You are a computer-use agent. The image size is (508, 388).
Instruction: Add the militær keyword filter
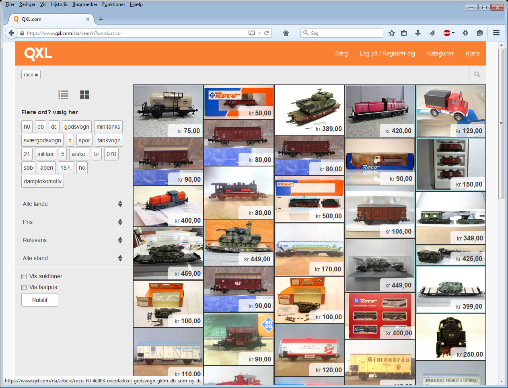pyautogui.click(x=45, y=154)
